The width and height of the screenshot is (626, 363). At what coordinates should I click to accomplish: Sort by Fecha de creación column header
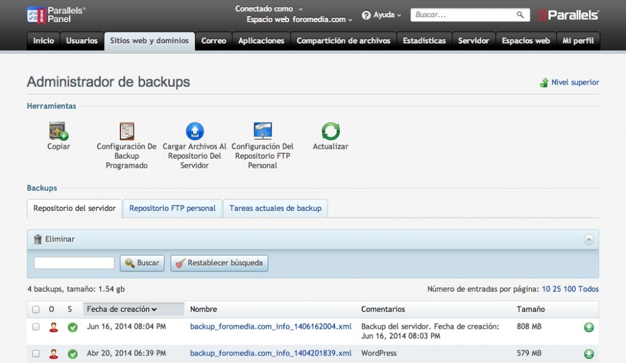coord(122,309)
